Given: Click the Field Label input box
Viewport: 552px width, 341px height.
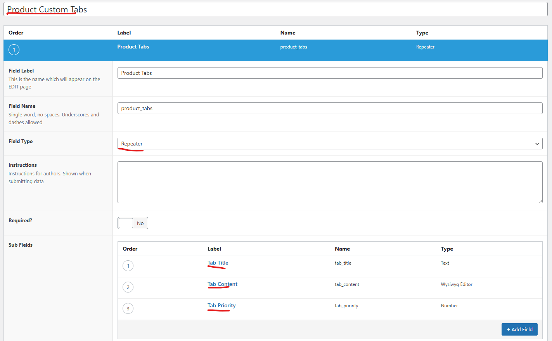Looking at the screenshot, I should click(x=329, y=73).
